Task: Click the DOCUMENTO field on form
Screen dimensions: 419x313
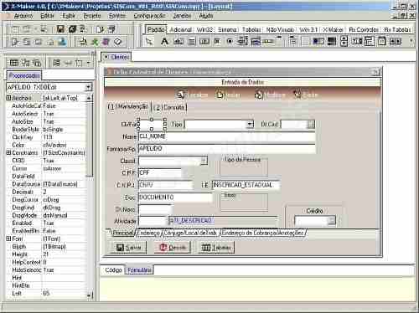Action: click(175, 198)
